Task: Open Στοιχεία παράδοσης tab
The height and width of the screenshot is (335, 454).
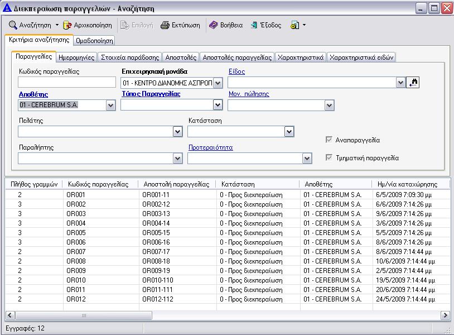Action: [x=130, y=58]
